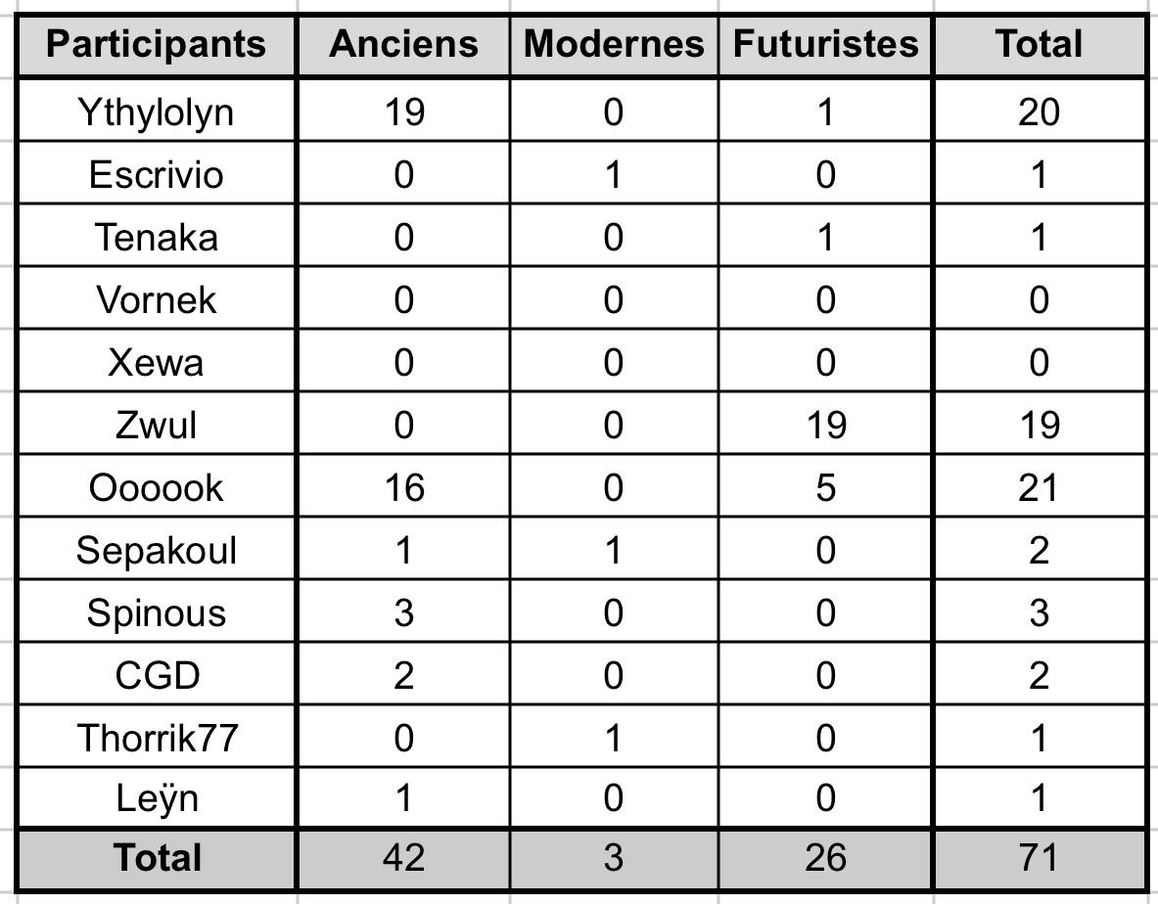Click the CGD participant cell

[x=157, y=676]
